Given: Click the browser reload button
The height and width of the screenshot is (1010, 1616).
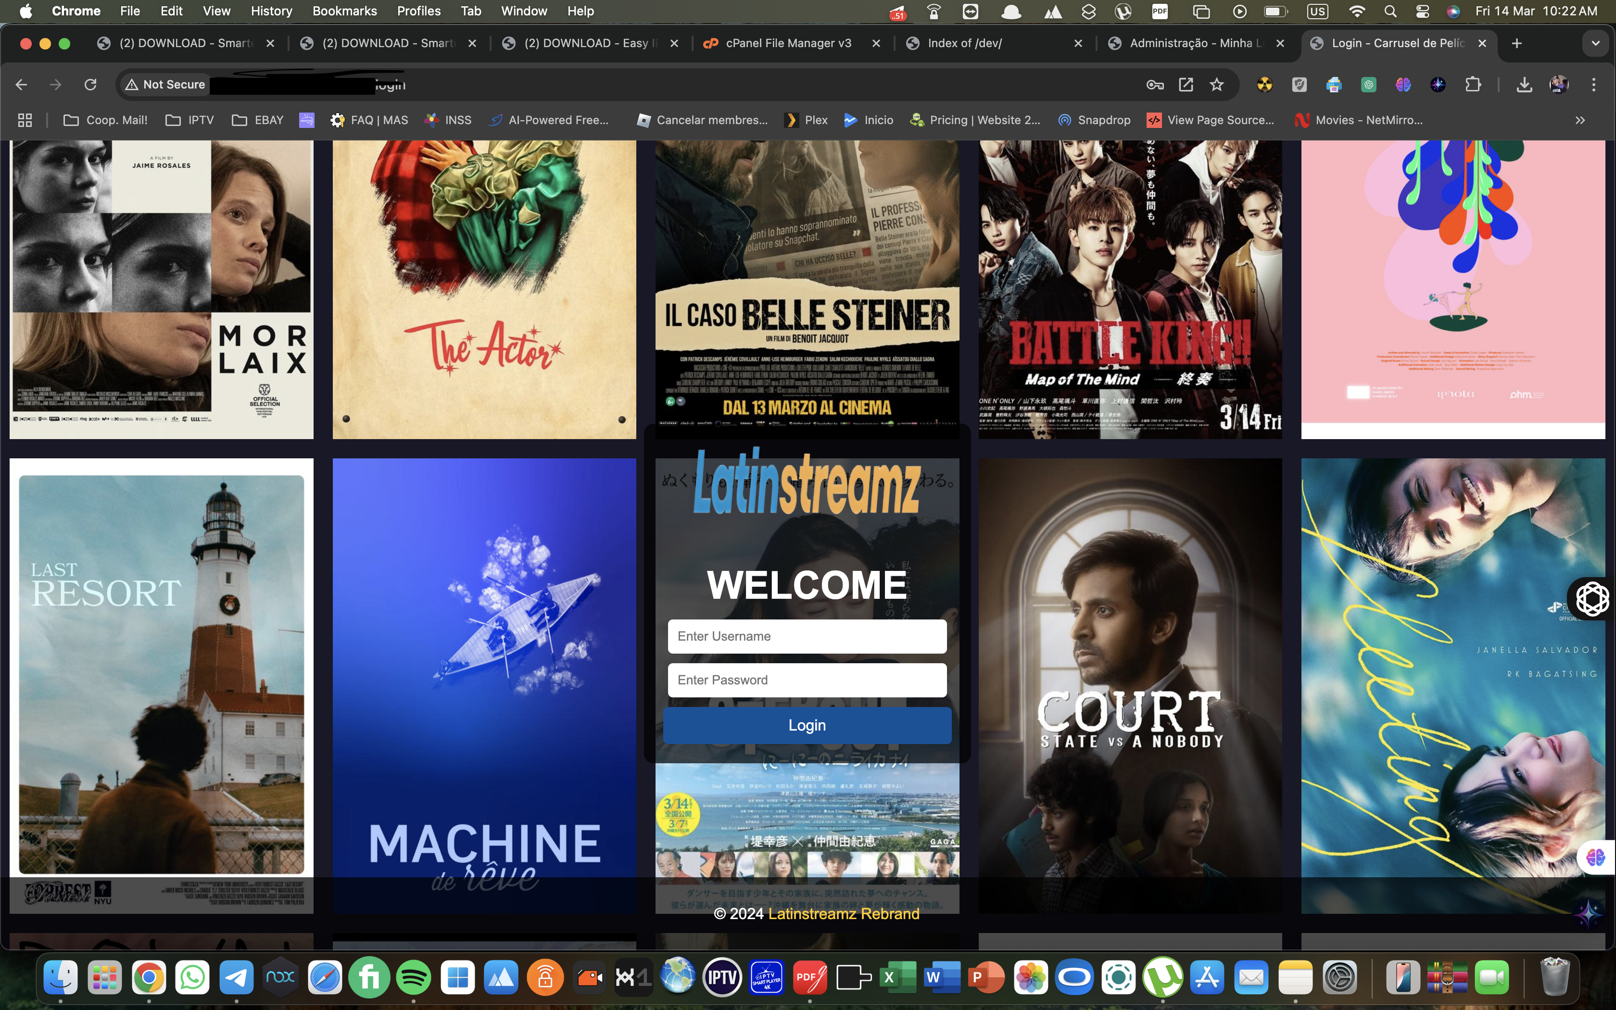Looking at the screenshot, I should click(x=90, y=85).
